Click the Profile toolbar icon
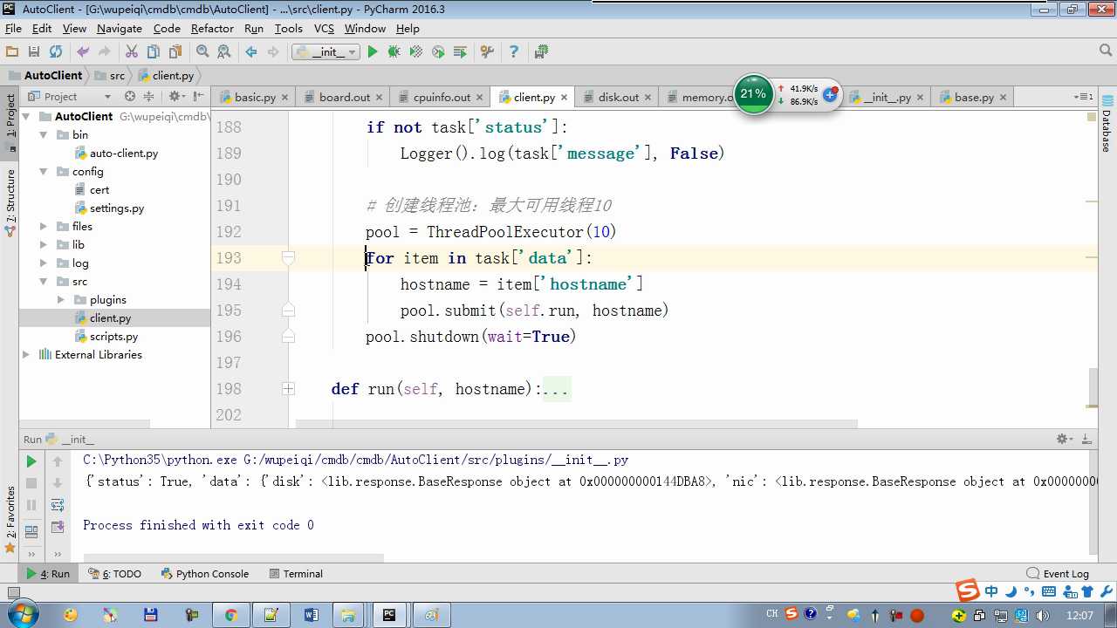 (x=438, y=52)
